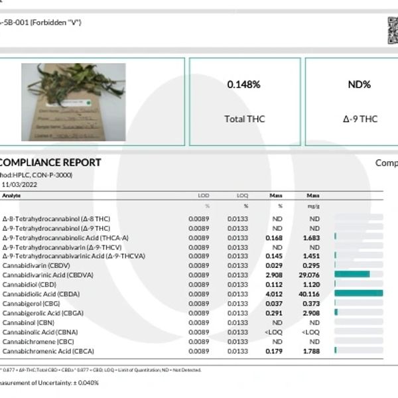Click the Total THC label
This screenshot has height=398, width=398.
(245, 119)
